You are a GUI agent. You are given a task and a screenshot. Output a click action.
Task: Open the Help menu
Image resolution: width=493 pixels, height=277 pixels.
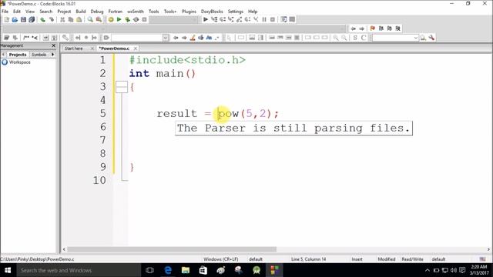click(253, 12)
